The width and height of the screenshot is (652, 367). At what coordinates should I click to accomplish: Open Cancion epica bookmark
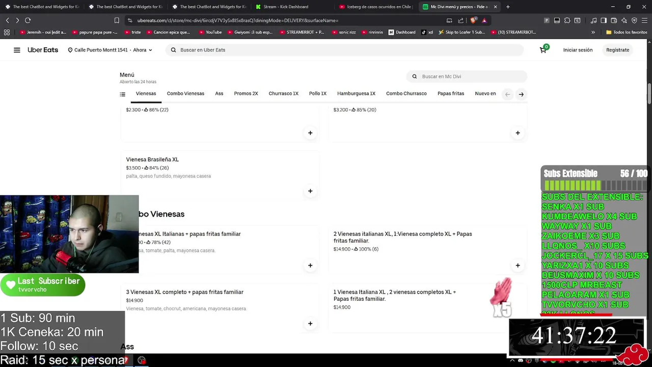[168, 32]
